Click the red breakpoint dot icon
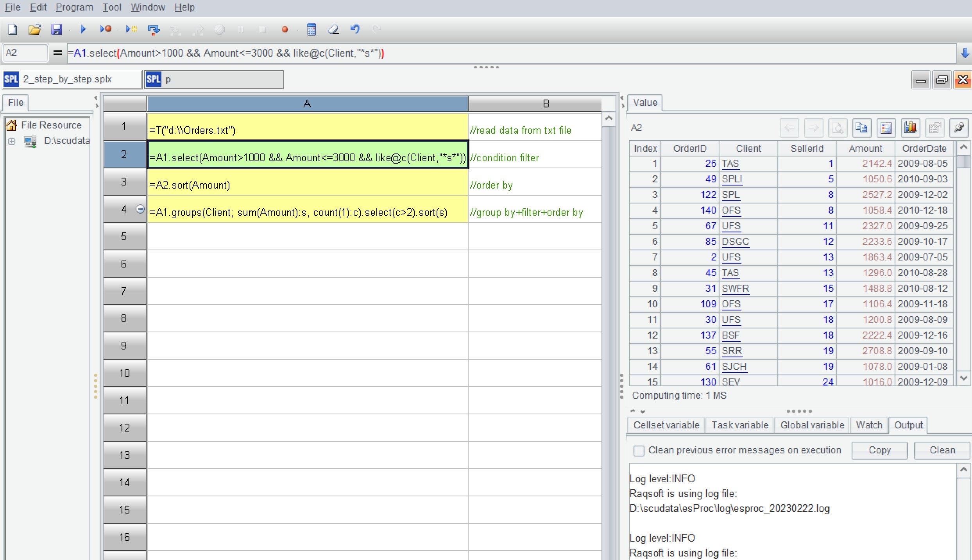 tap(285, 29)
